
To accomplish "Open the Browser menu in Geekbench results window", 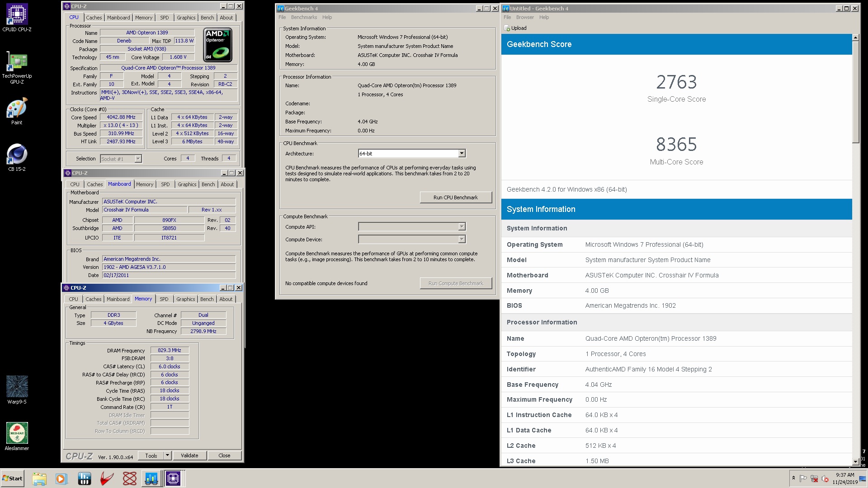I will tap(525, 17).
